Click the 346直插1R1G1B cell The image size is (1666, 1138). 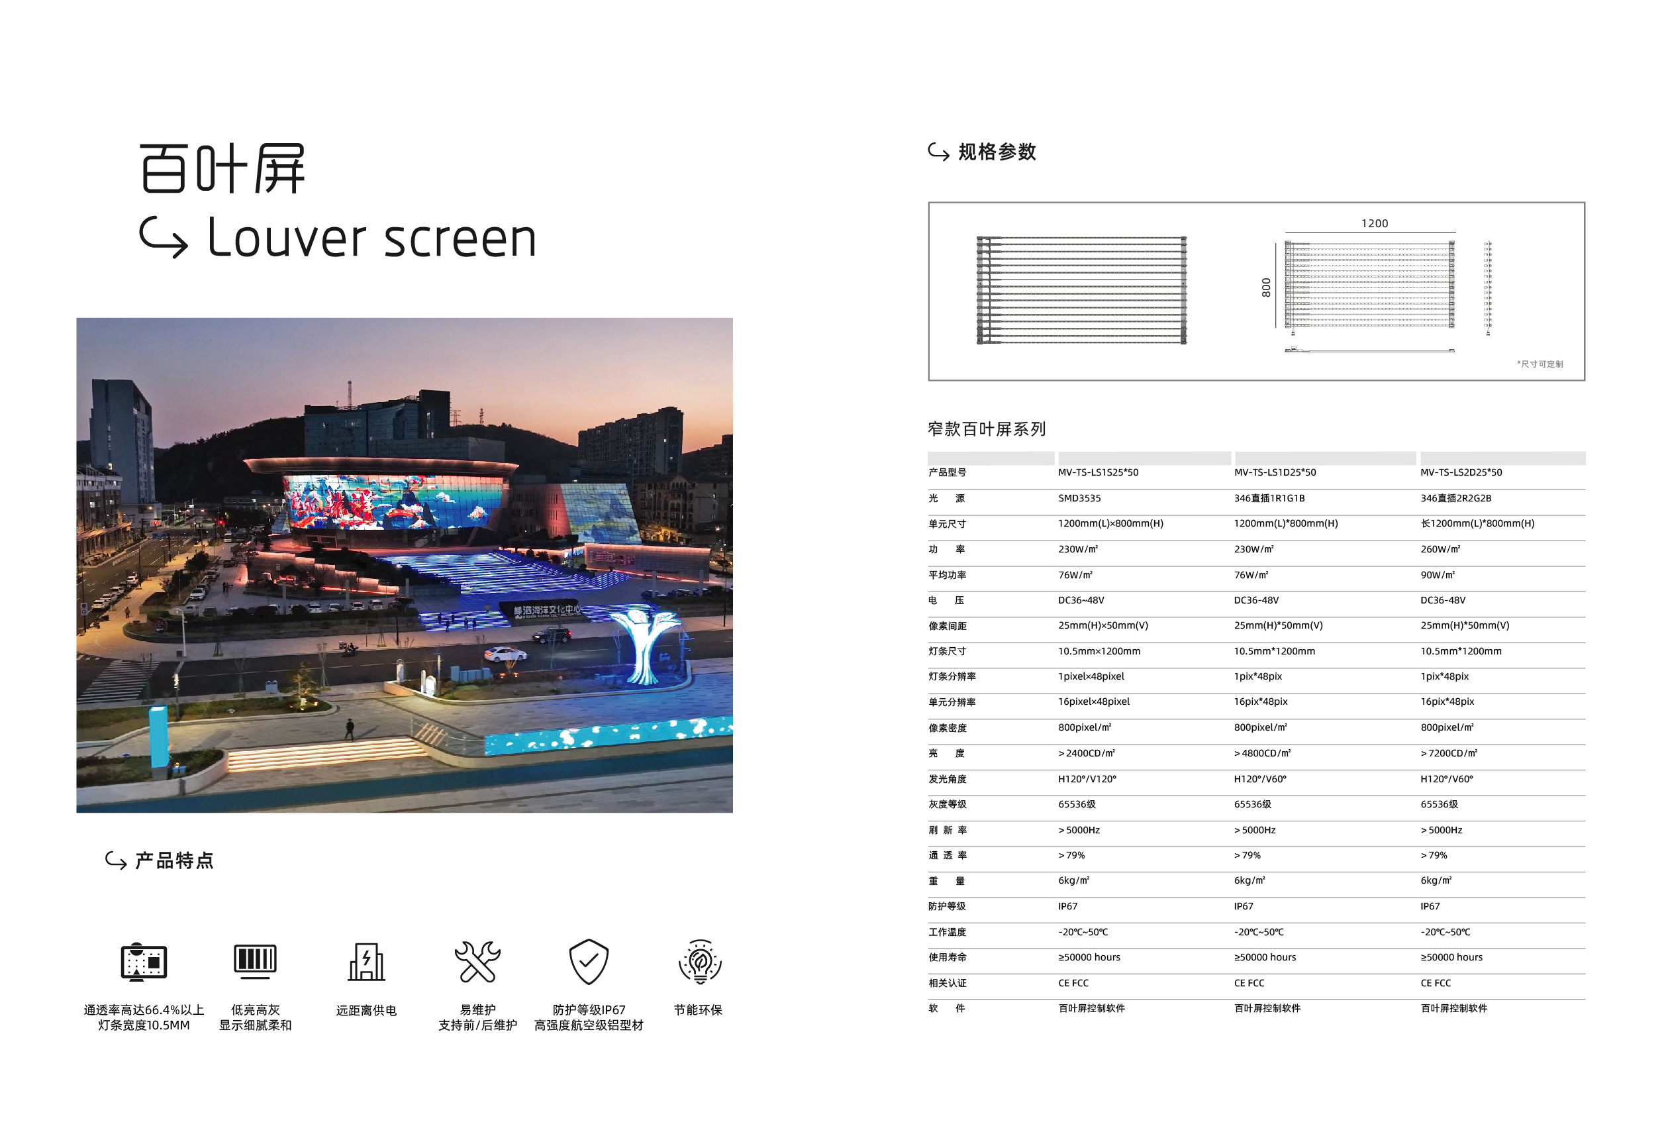[x=1269, y=498]
